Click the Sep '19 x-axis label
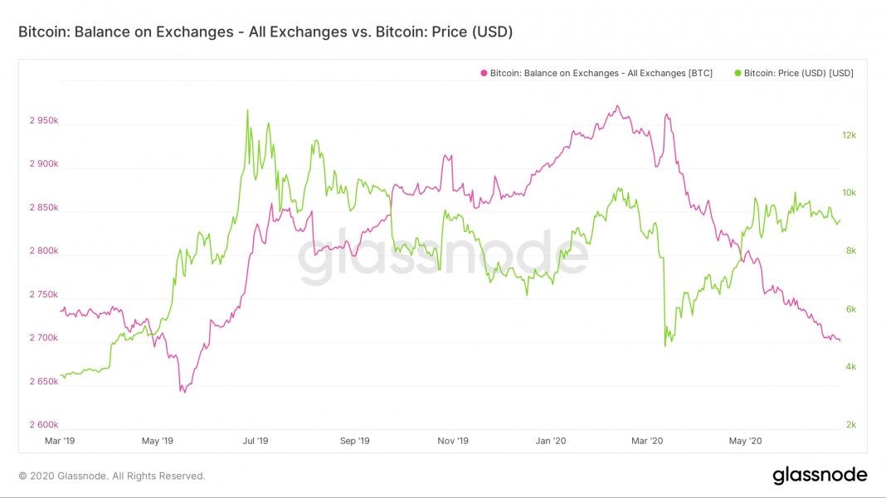Image resolution: width=886 pixels, height=498 pixels. (x=355, y=441)
